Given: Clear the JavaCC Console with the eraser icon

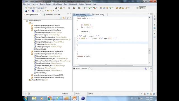Looking at the screenshot, I should (x=145, y=68).
